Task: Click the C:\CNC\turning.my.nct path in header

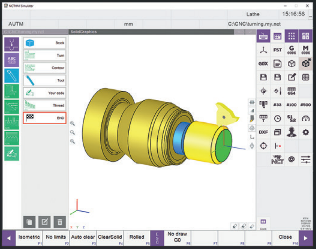Action: coord(254,24)
